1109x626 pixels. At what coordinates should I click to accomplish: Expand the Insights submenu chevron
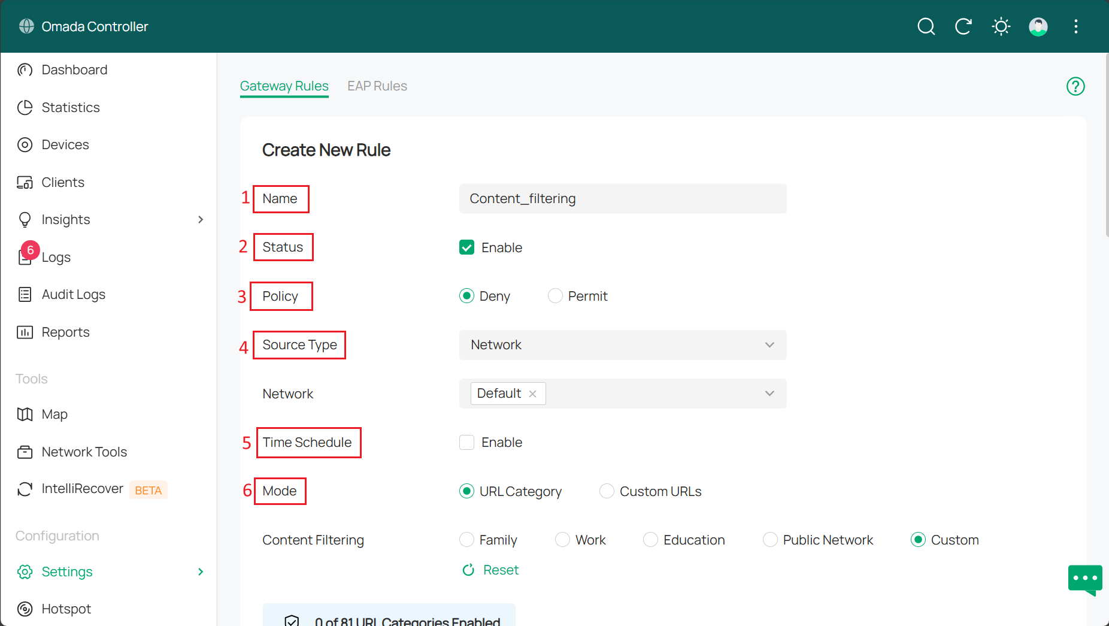coord(201,220)
